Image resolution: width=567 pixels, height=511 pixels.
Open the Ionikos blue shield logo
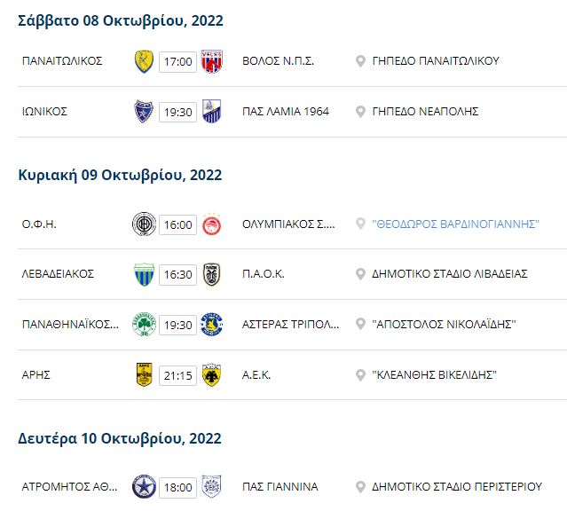pos(144,112)
